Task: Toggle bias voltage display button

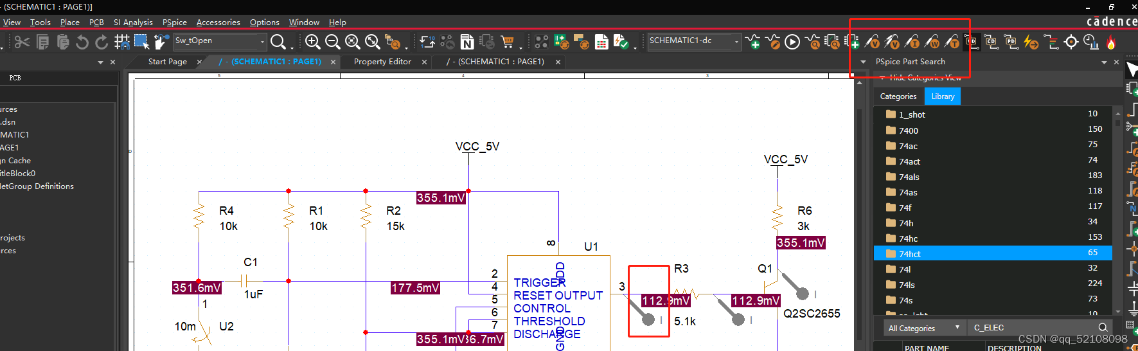Action: point(972,42)
